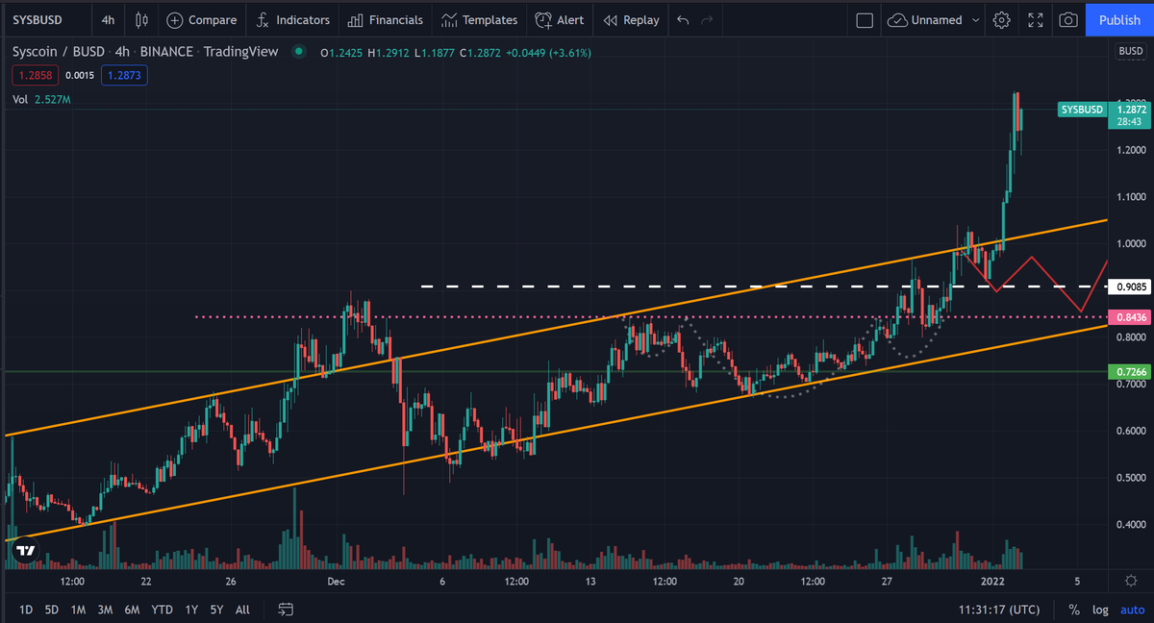Select the 3M date range
Viewport: 1154px width, 623px height.
tap(106, 610)
